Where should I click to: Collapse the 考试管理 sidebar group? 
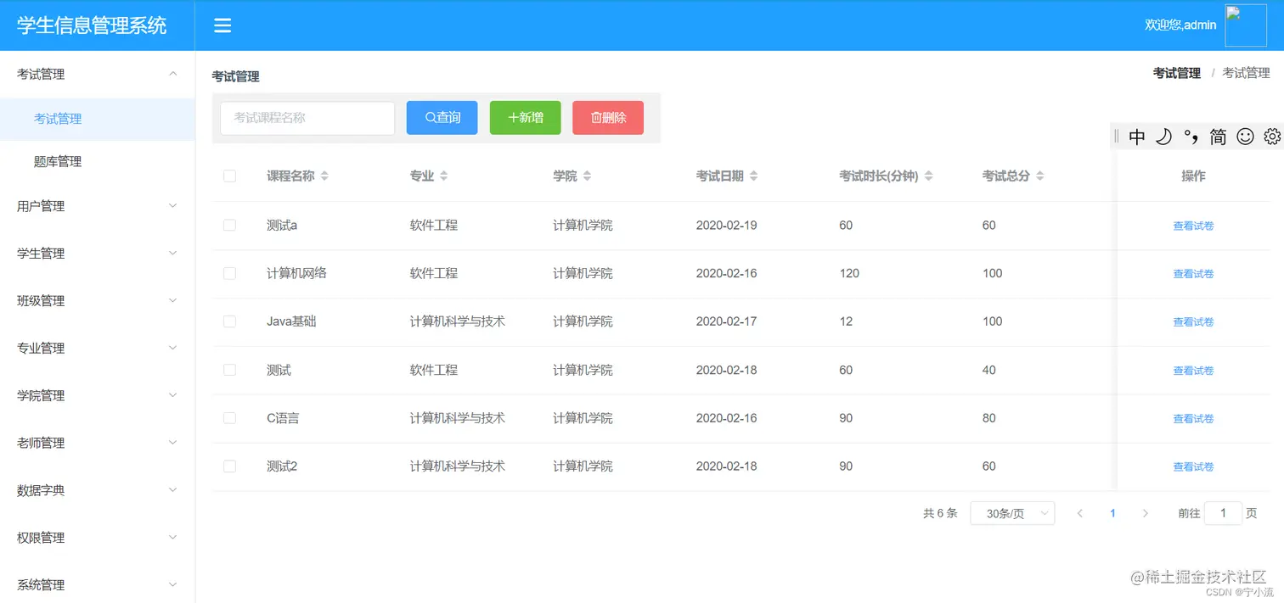click(98, 74)
